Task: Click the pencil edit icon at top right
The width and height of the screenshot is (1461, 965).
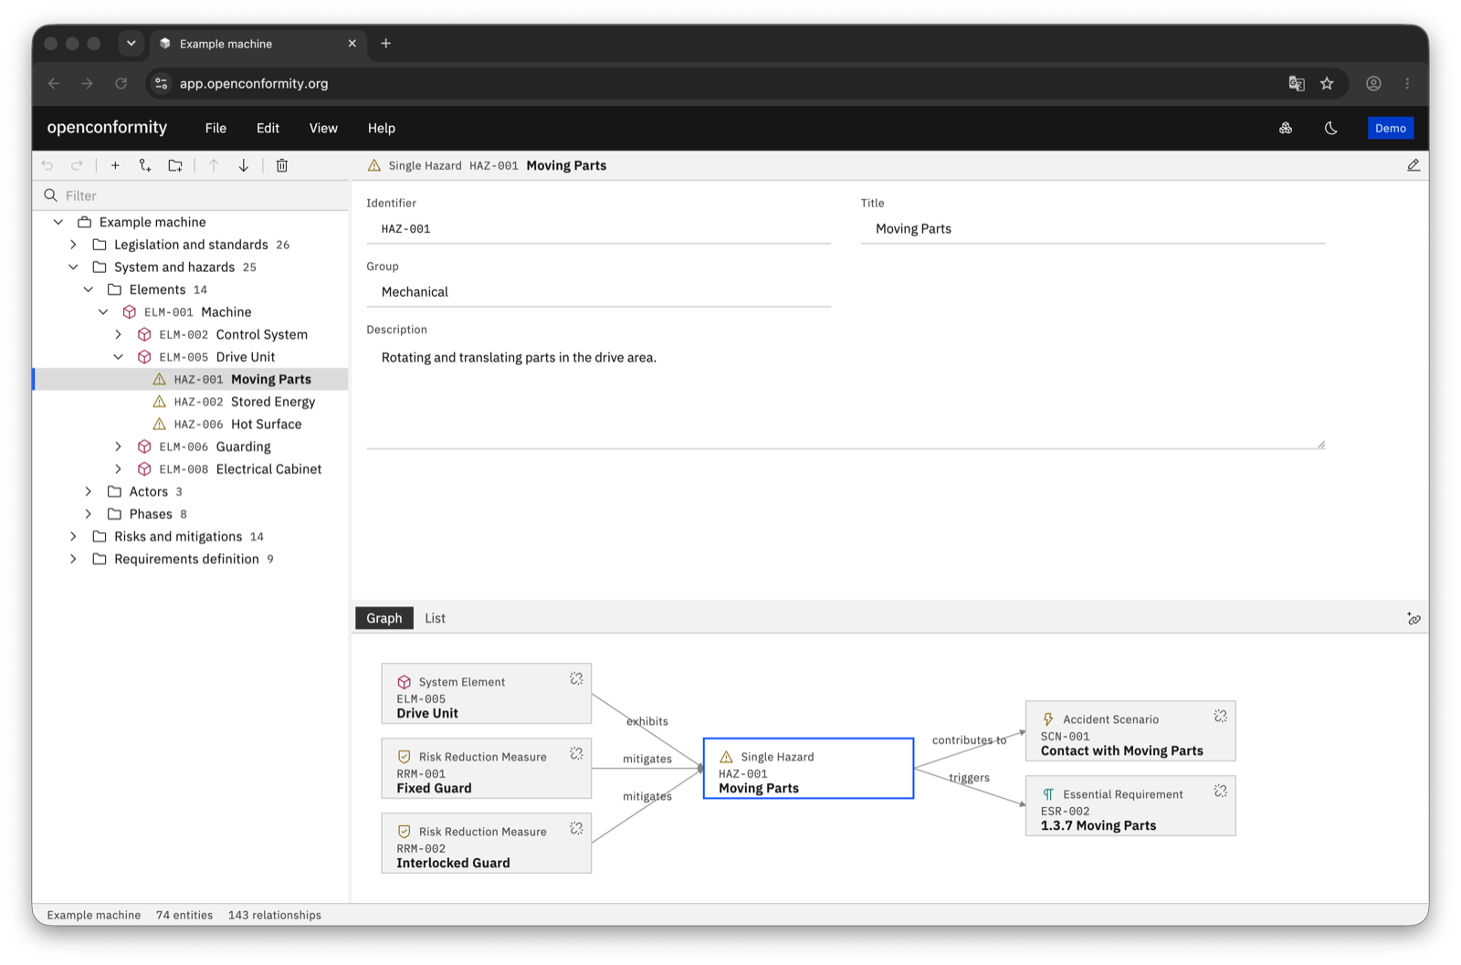Action: click(1414, 165)
